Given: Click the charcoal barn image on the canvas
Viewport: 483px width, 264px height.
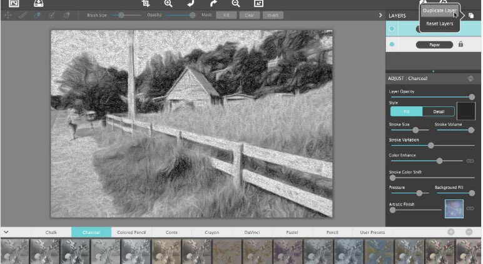Looking at the screenshot, I should [x=191, y=124].
